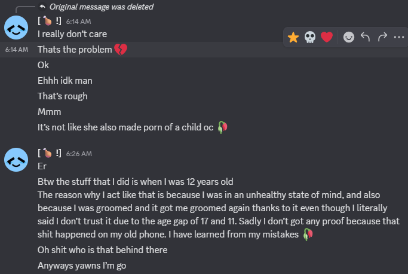React with the red heart emoji

[x=326, y=37]
